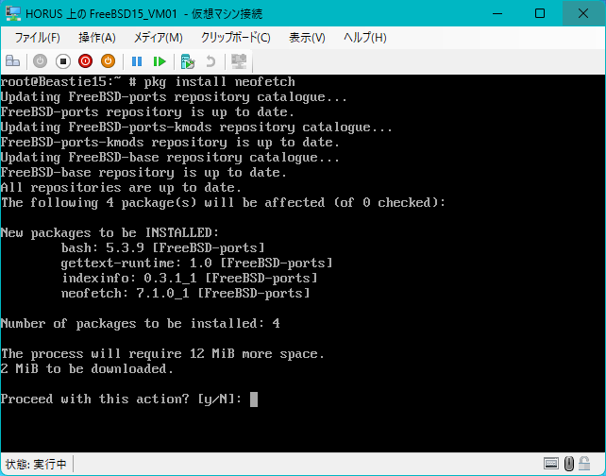Image resolution: width=606 pixels, height=476 pixels.
Task: Close the virtual machine connection window
Action: point(583,13)
